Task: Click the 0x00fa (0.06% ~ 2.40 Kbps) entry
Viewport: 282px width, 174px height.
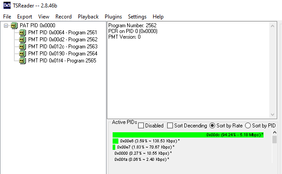Action: (x=142, y=159)
